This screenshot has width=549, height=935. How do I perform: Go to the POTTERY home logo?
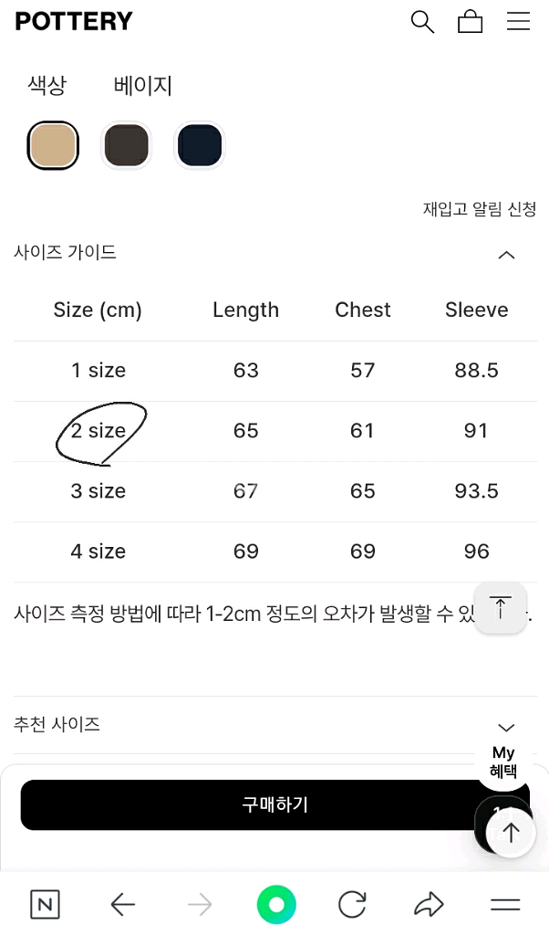coord(74,22)
